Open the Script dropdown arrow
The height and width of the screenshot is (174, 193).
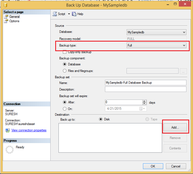tap(69, 14)
